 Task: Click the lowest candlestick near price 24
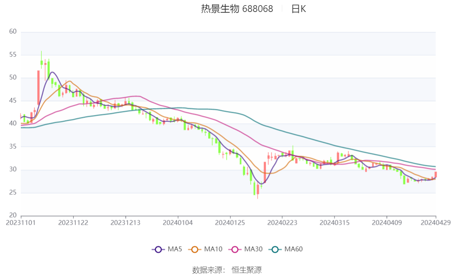[x=258, y=190]
